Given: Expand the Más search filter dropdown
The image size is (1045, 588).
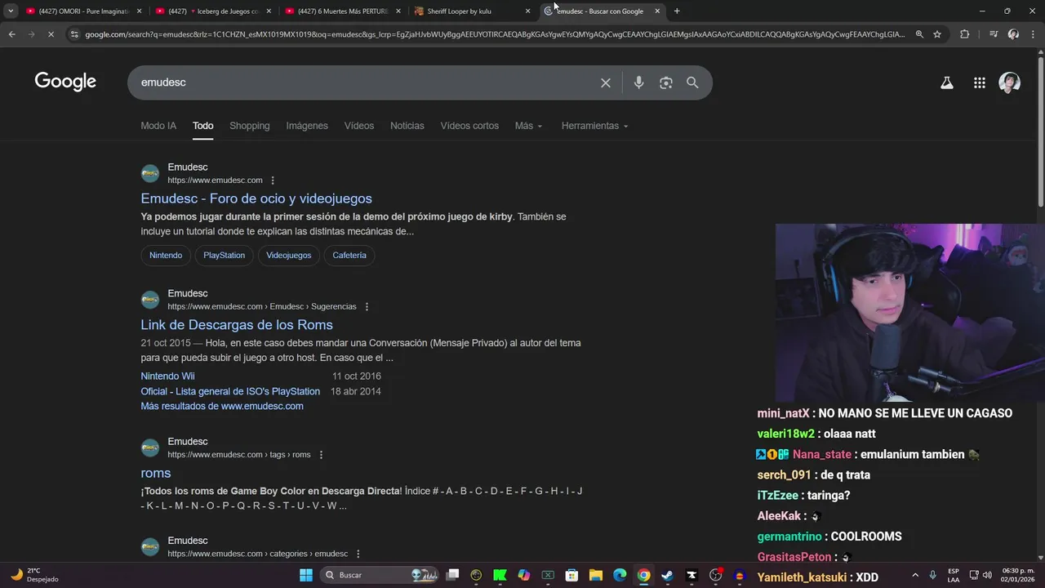Looking at the screenshot, I should [x=529, y=126].
